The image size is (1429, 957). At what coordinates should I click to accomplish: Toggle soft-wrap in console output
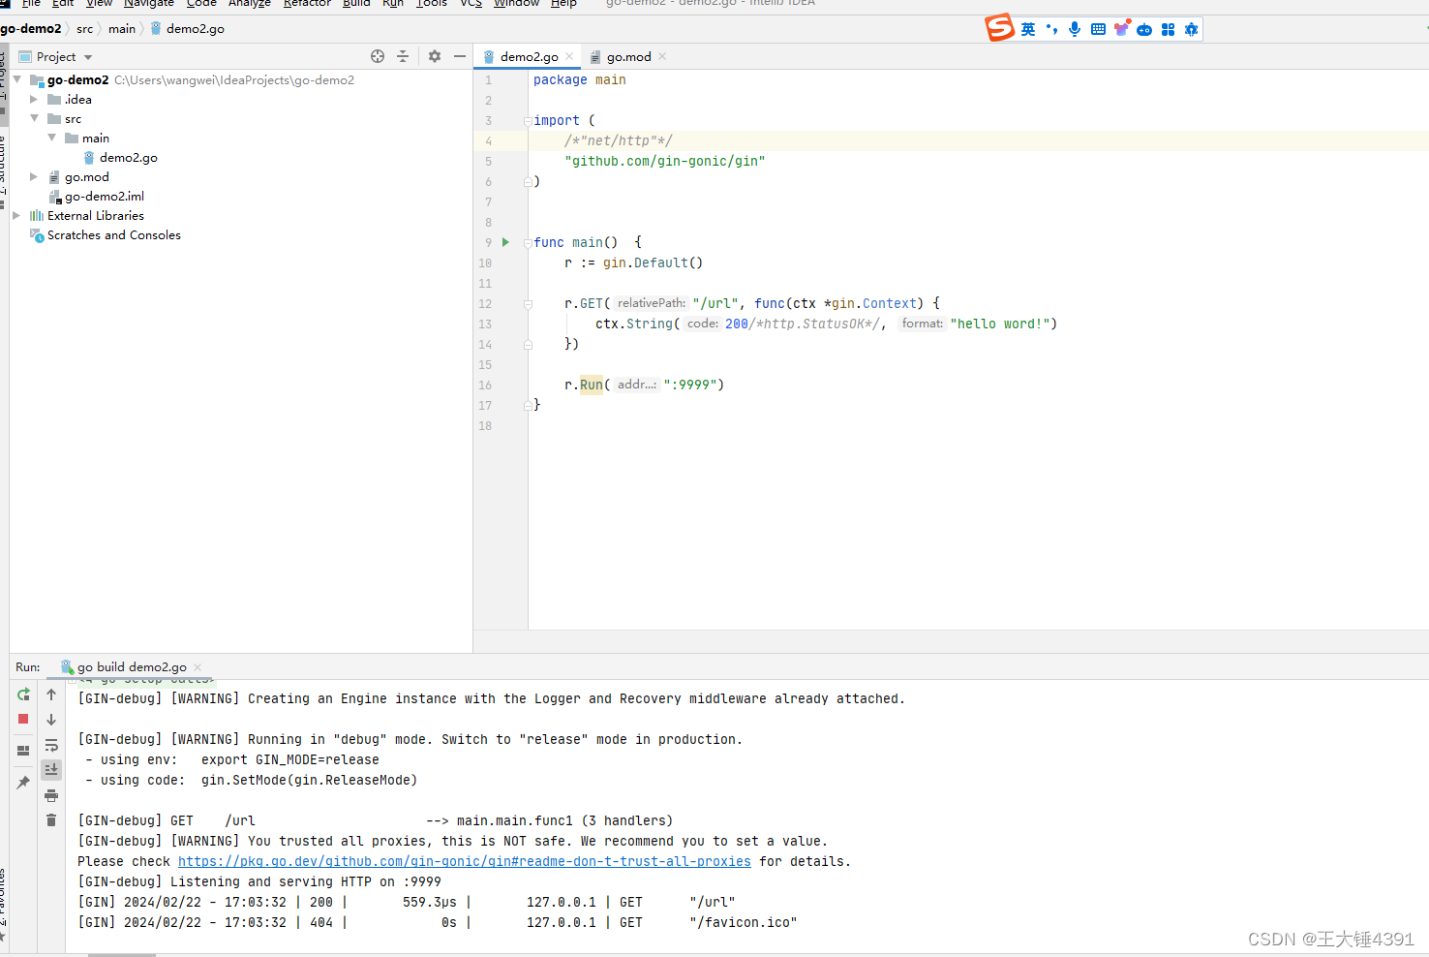(51, 746)
